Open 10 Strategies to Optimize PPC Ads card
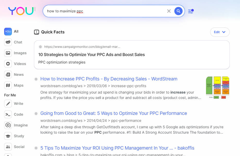 click(x=132, y=55)
